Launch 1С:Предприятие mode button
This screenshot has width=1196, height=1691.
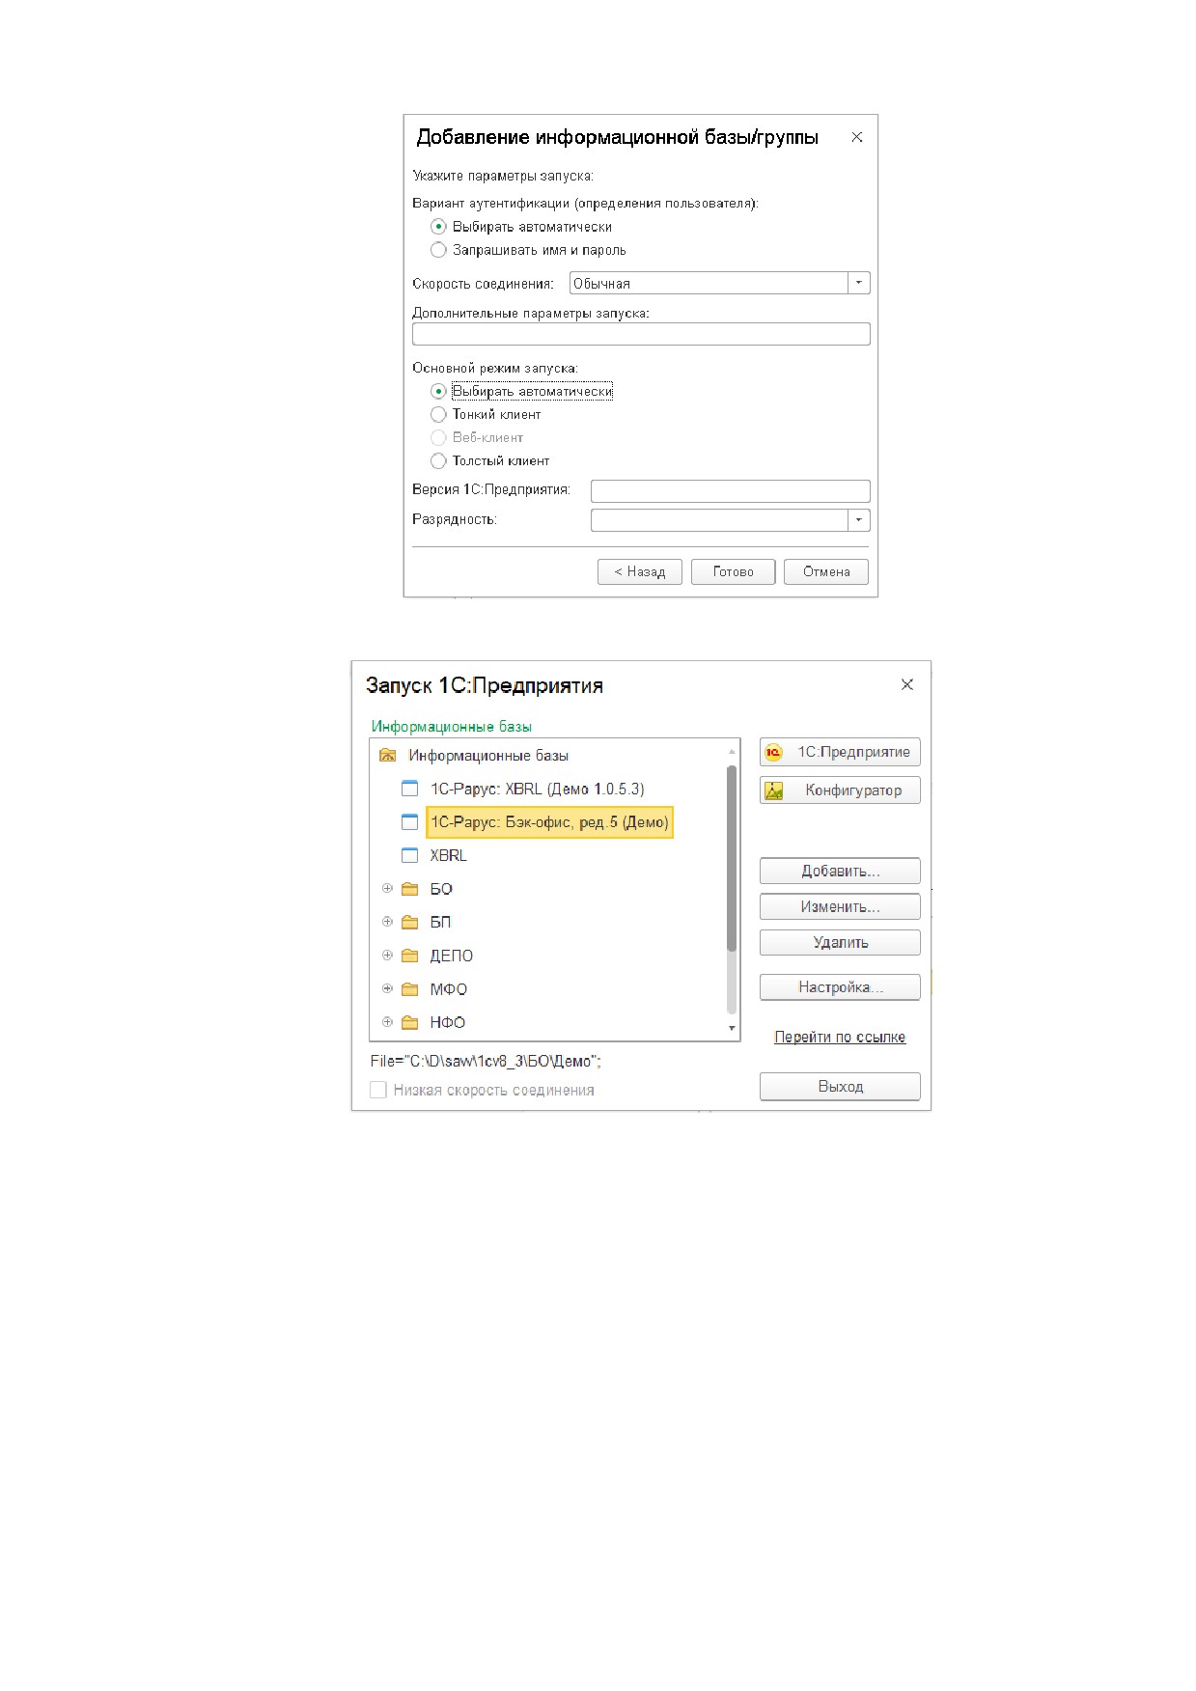pyautogui.click(x=840, y=753)
